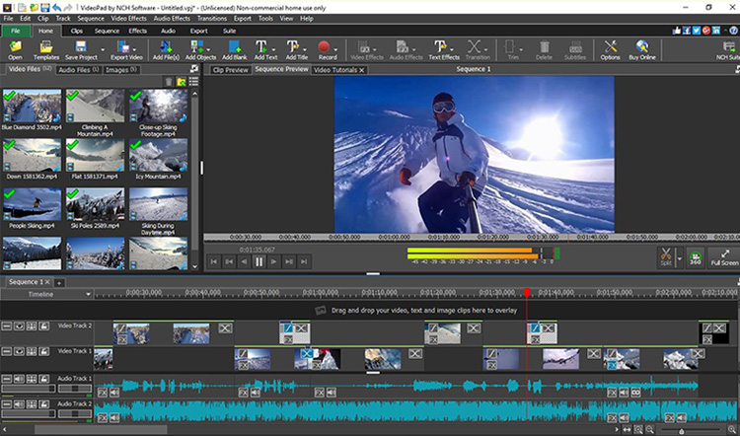This screenshot has height=436, width=740.
Task: Click the Delete trash toolbar icon
Action: pyautogui.click(x=544, y=50)
